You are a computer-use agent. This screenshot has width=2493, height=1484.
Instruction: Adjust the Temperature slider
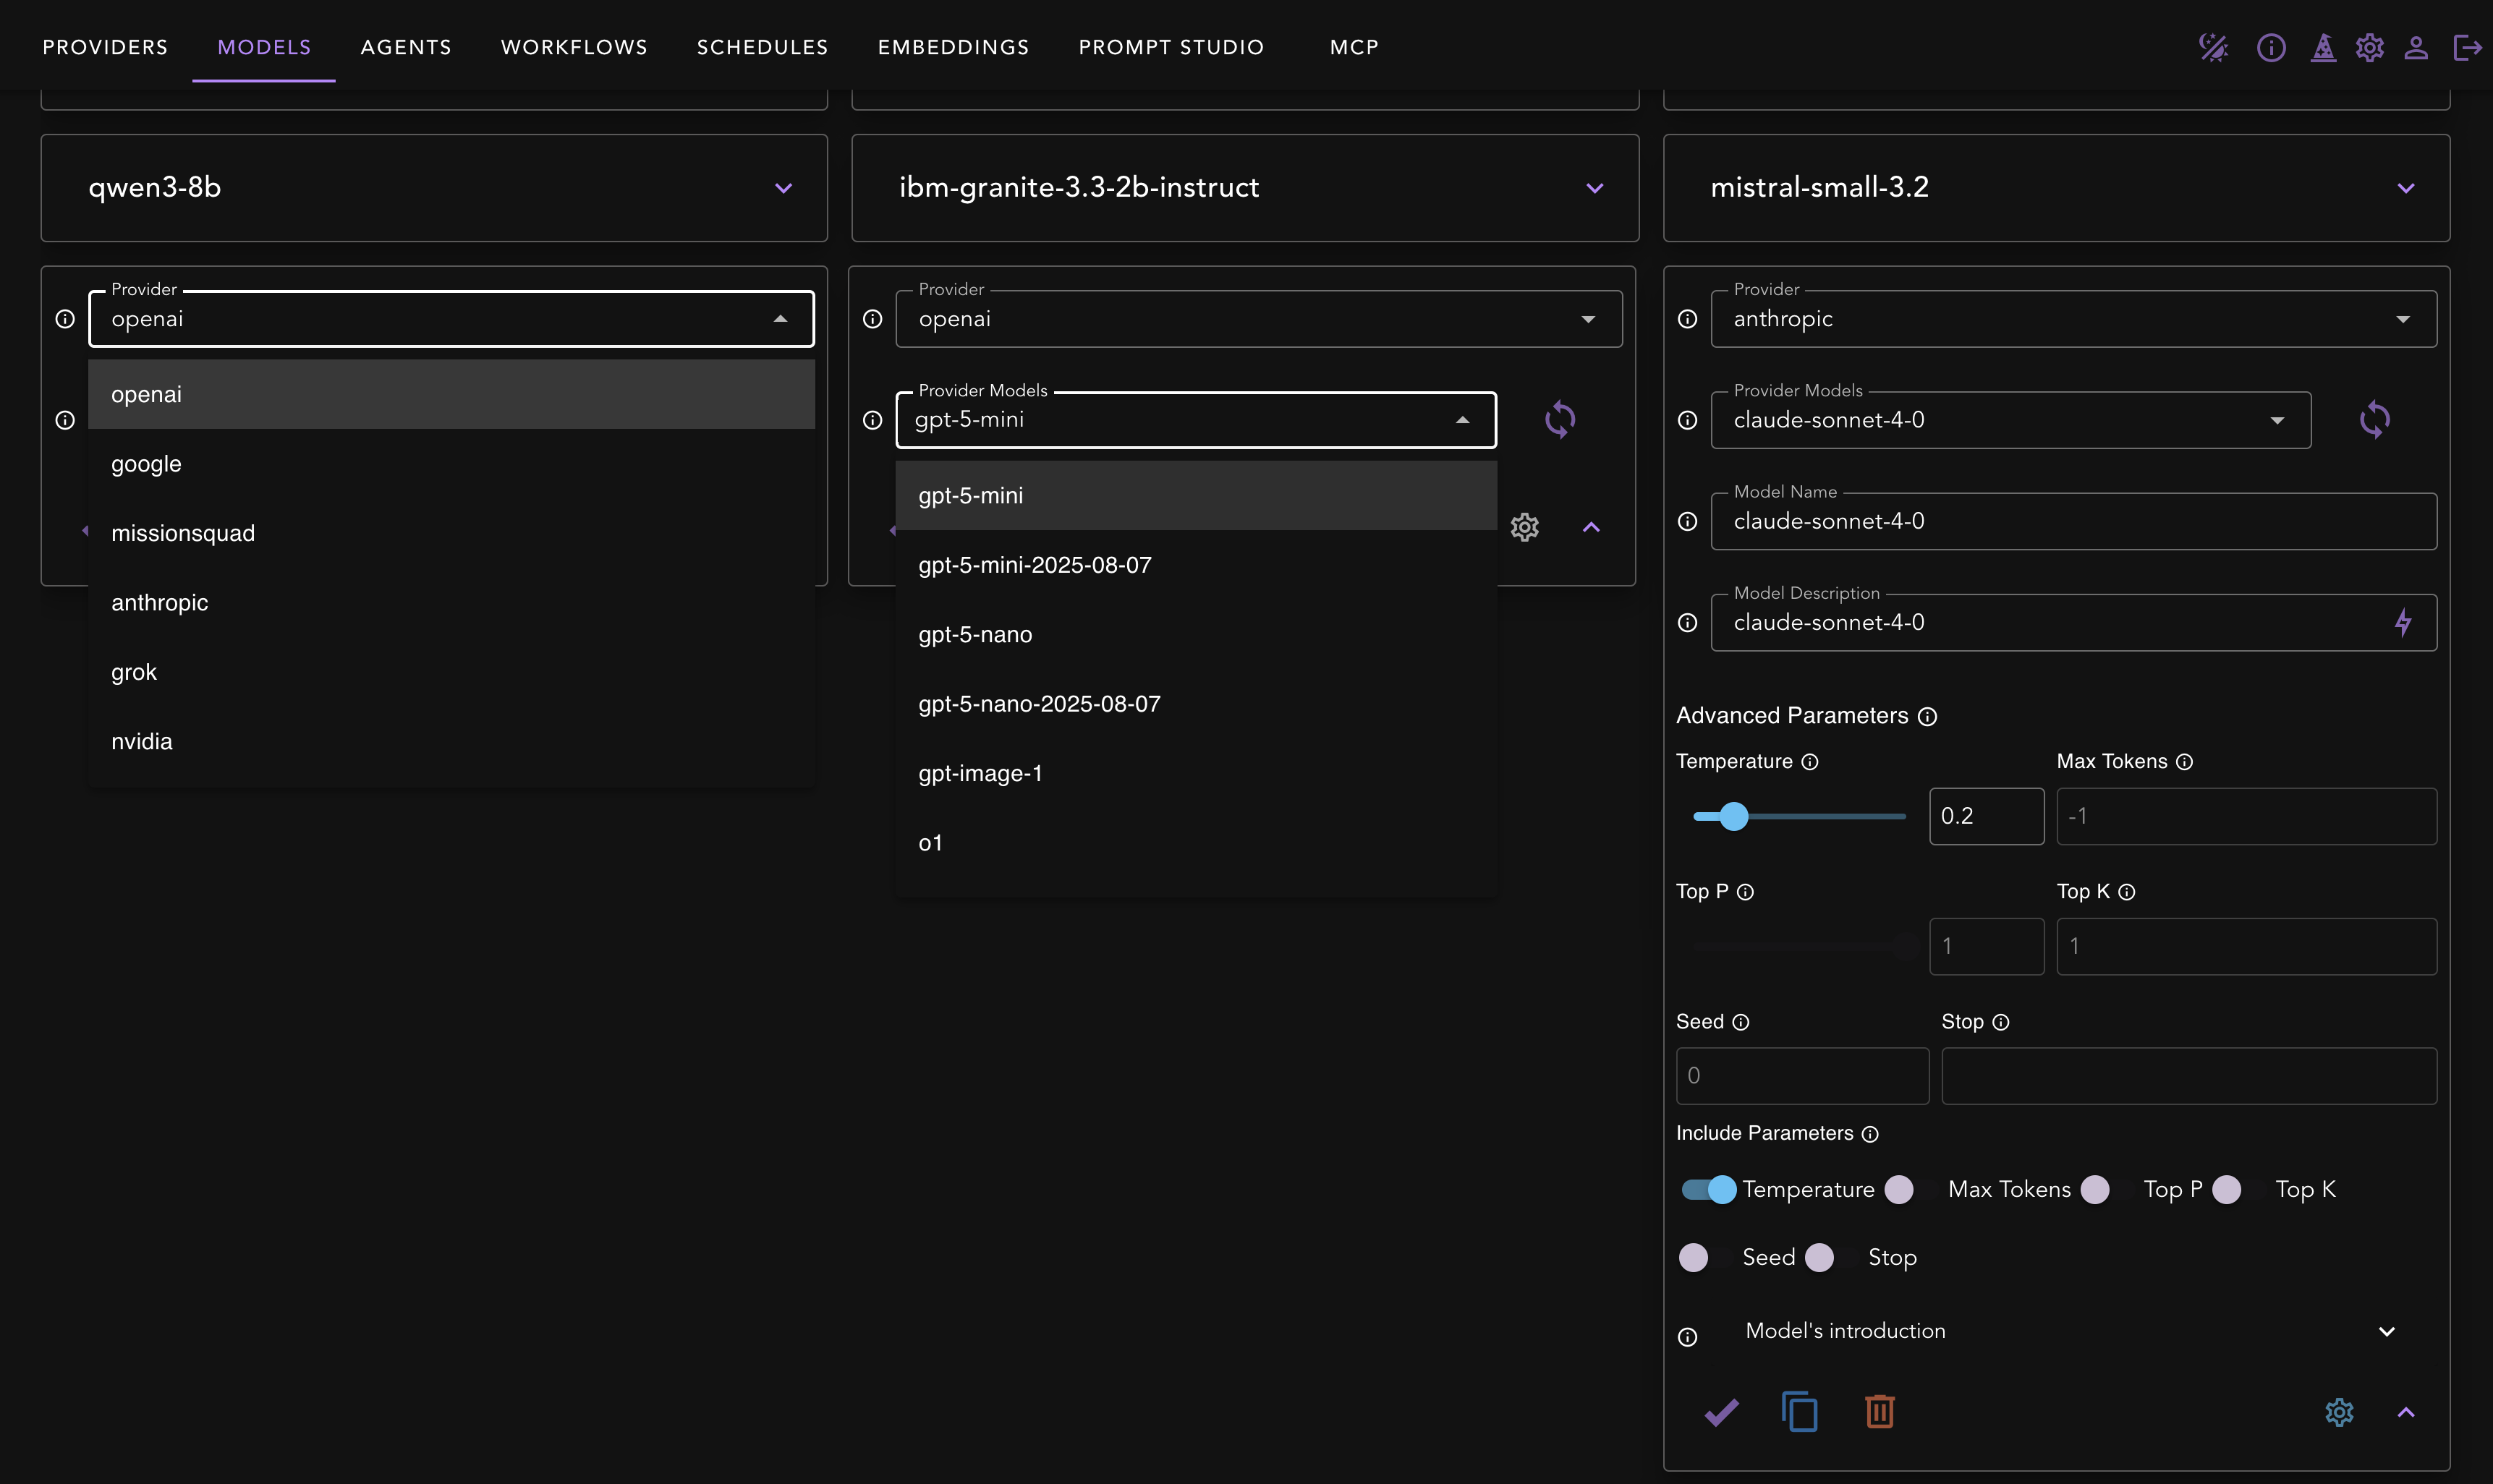coord(1800,816)
